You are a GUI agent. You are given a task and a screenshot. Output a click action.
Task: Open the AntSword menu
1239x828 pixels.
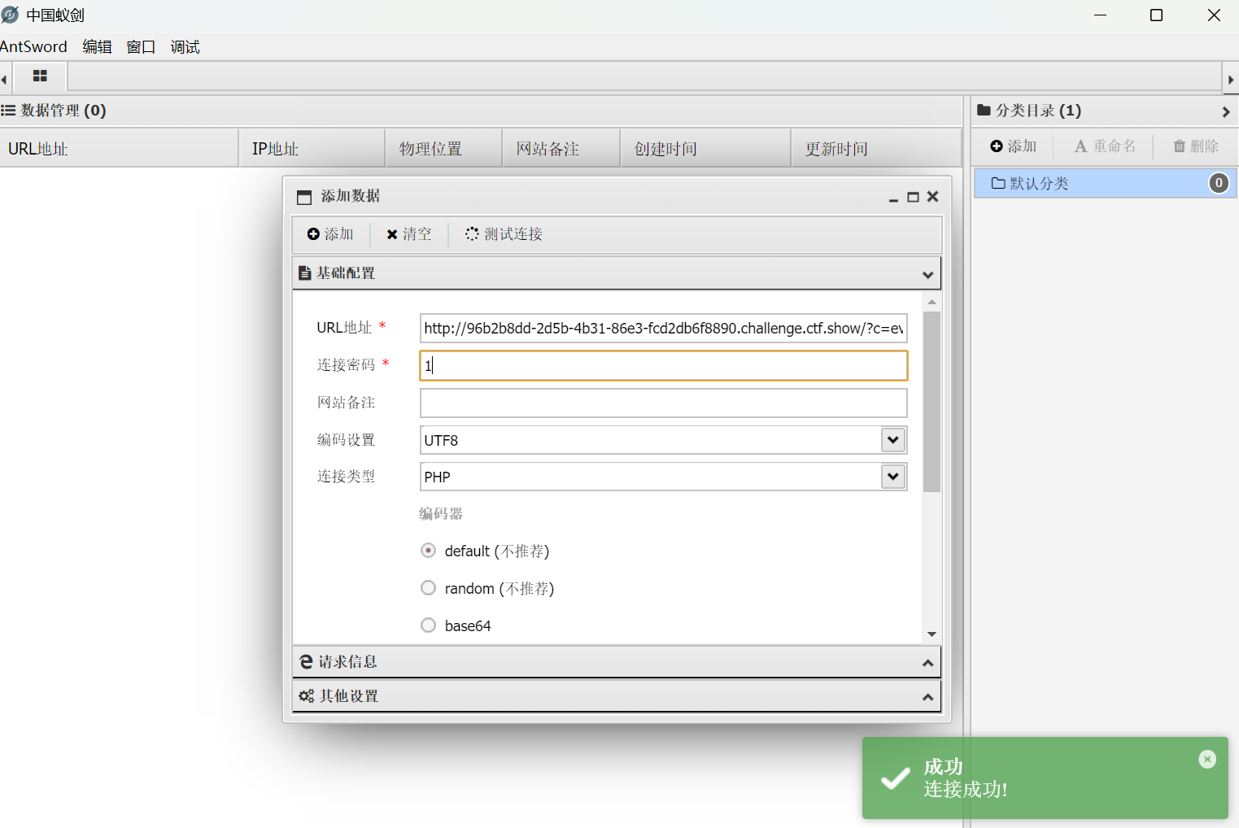[33, 47]
